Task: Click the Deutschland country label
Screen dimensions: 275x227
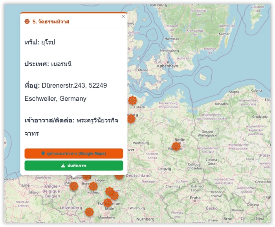Action: tap(138, 175)
